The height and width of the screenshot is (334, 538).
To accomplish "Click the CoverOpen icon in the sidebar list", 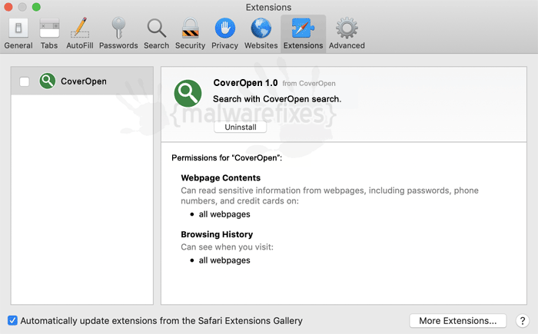I will pos(48,81).
